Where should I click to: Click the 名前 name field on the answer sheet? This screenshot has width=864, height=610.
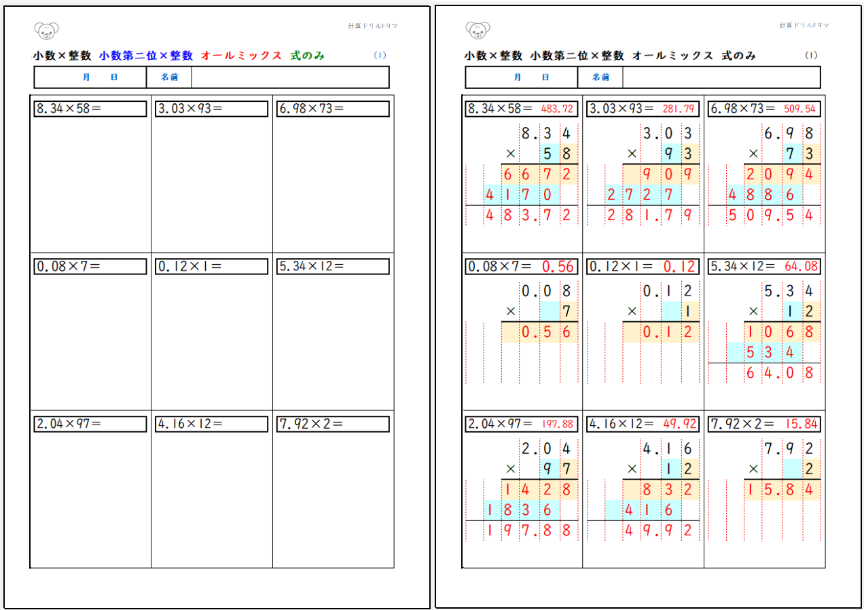(721, 77)
